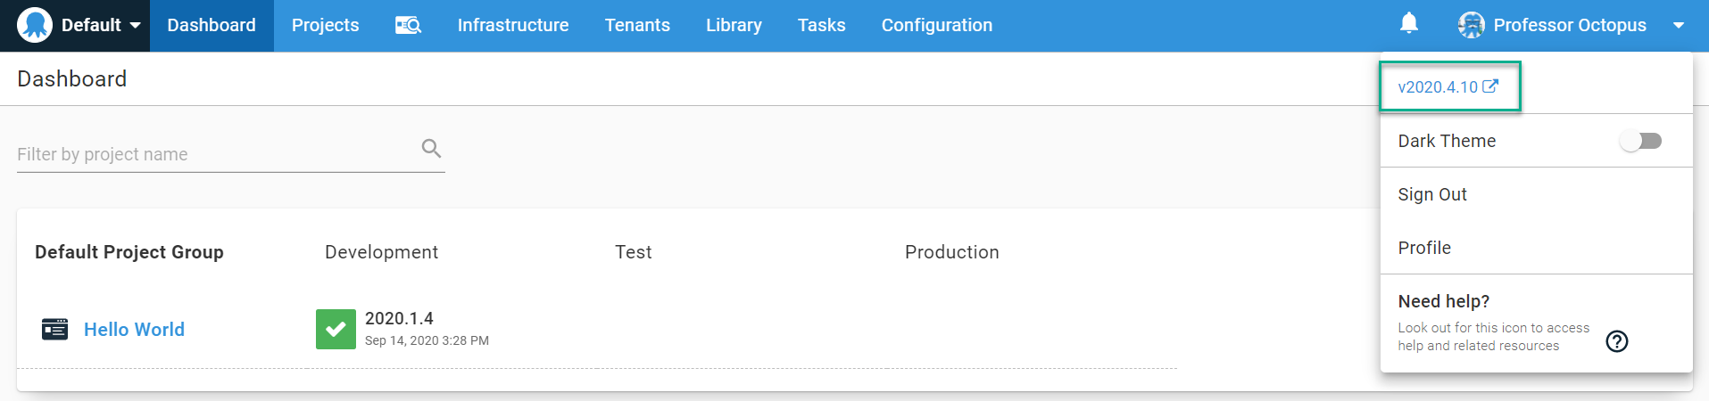
Task: Open the notifications bell icon
Action: click(x=1408, y=23)
